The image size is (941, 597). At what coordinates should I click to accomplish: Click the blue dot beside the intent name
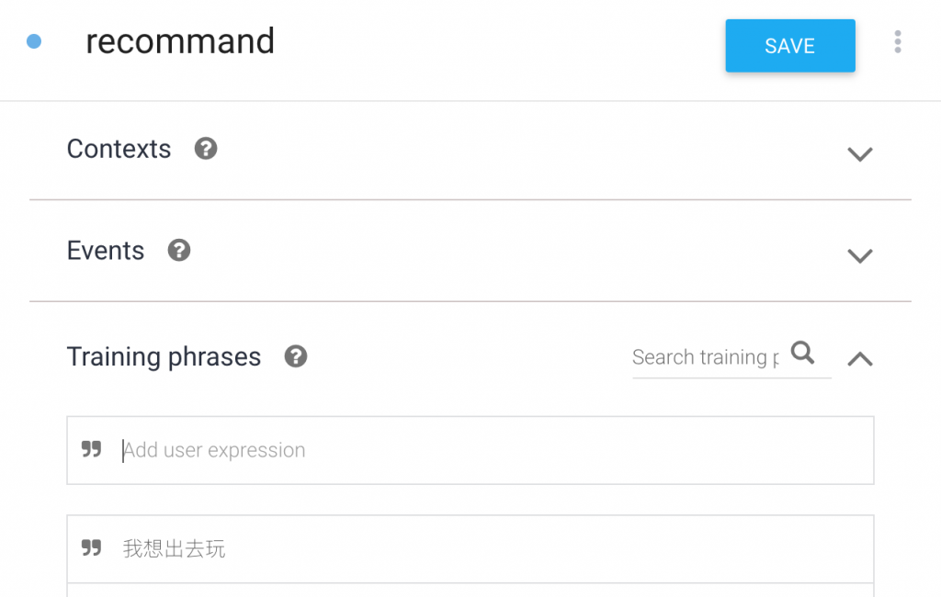coord(34,41)
